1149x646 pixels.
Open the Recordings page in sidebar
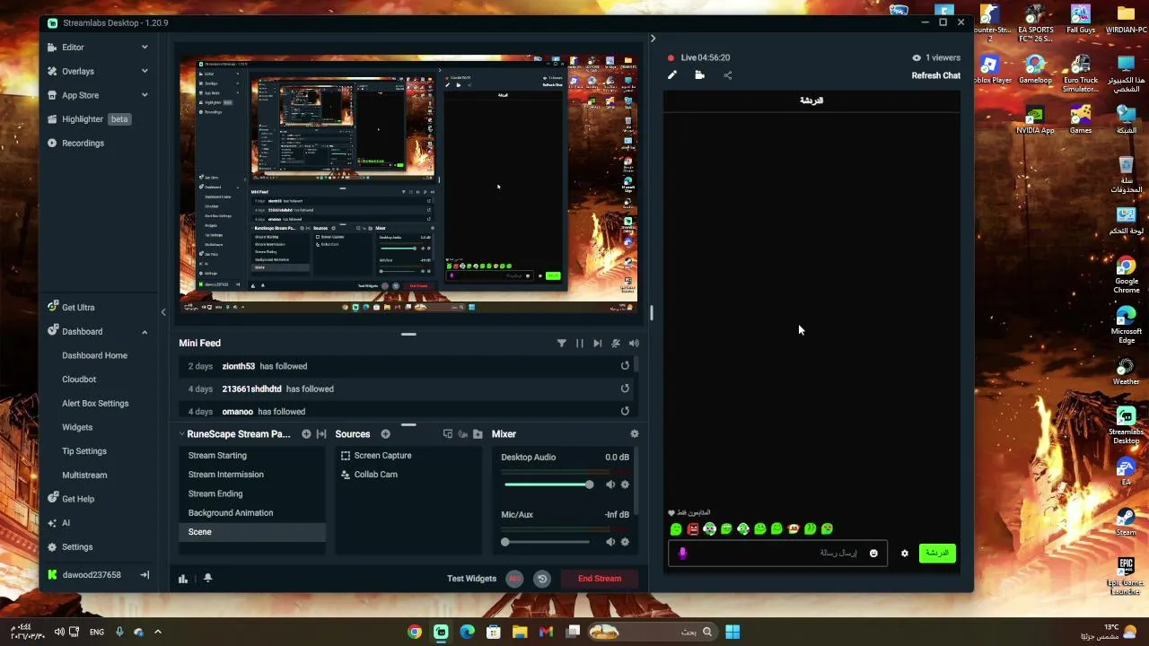pyautogui.click(x=83, y=143)
